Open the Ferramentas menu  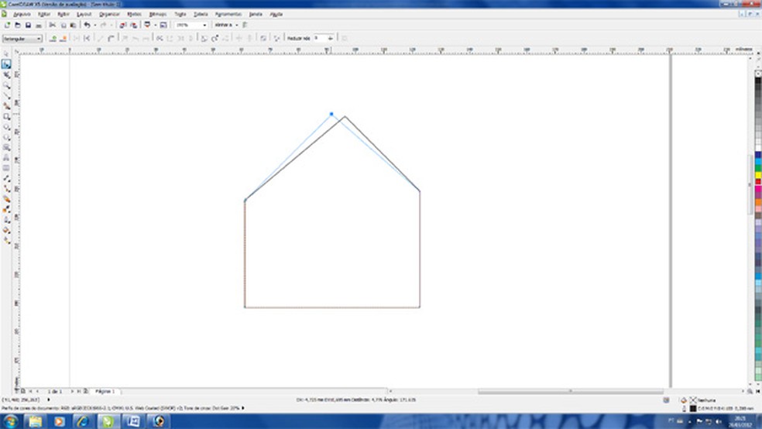click(x=228, y=14)
